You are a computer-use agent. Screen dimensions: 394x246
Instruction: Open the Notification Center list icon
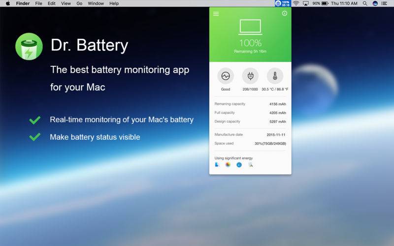tap(384, 3)
